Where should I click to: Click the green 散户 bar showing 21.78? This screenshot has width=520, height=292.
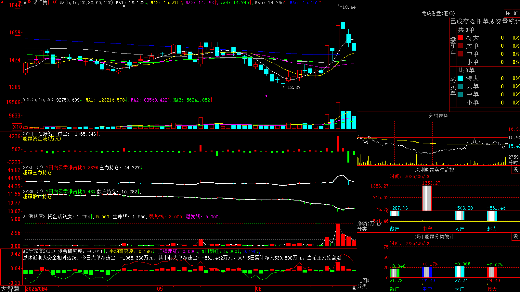tap(395, 273)
